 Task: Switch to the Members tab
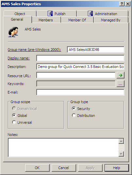click(x=46, y=20)
